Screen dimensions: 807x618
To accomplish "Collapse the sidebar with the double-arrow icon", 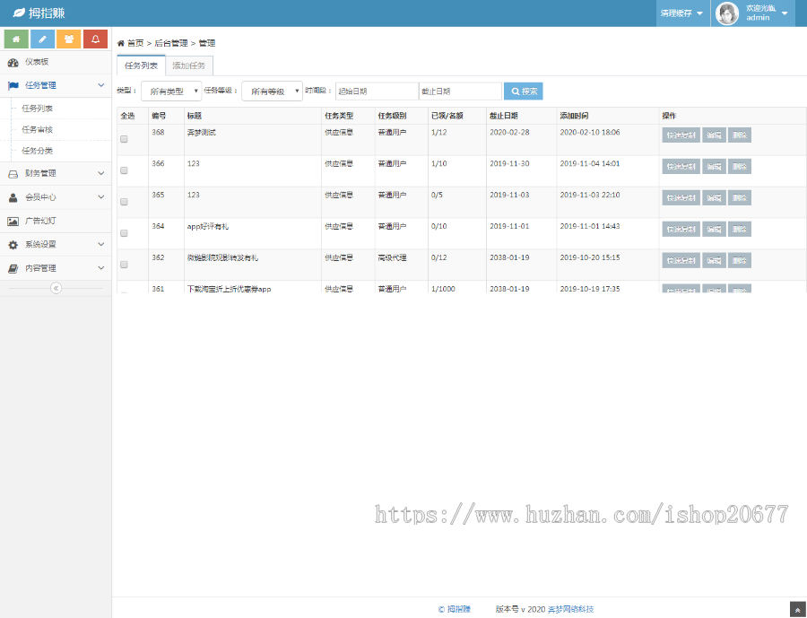I will [x=56, y=288].
